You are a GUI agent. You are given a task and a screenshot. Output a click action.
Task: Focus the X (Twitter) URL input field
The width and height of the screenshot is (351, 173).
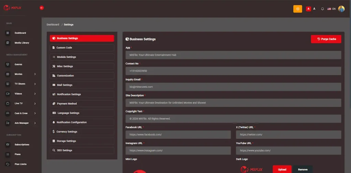(289, 135)
